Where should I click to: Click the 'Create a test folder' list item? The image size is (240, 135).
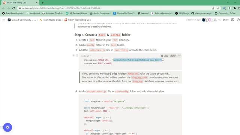[x=104, y=40]
